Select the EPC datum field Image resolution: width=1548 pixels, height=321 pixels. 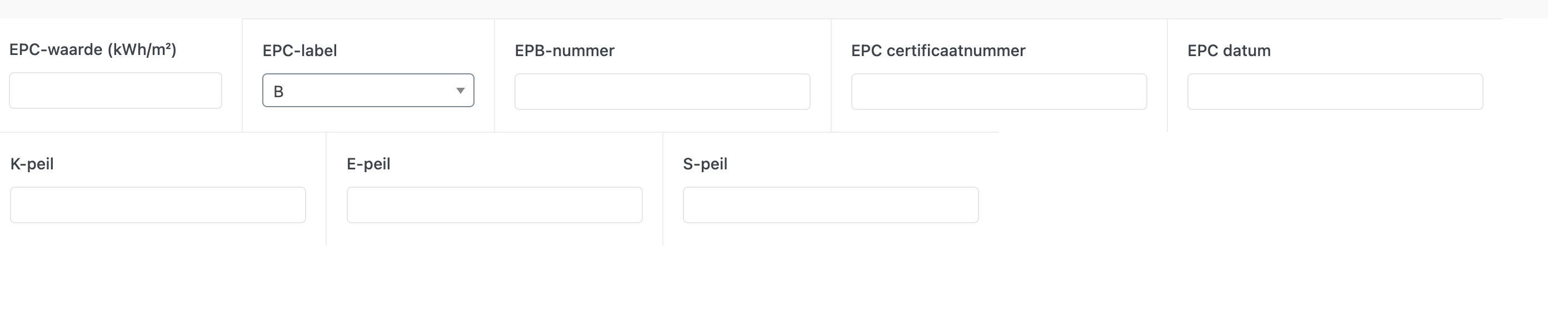1335,92
